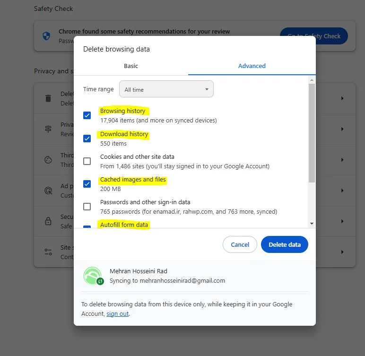The image size is (365, 356).
Task: Click the Safety Check shield icon
Action: pyautogui.click(x=46, y=36)
